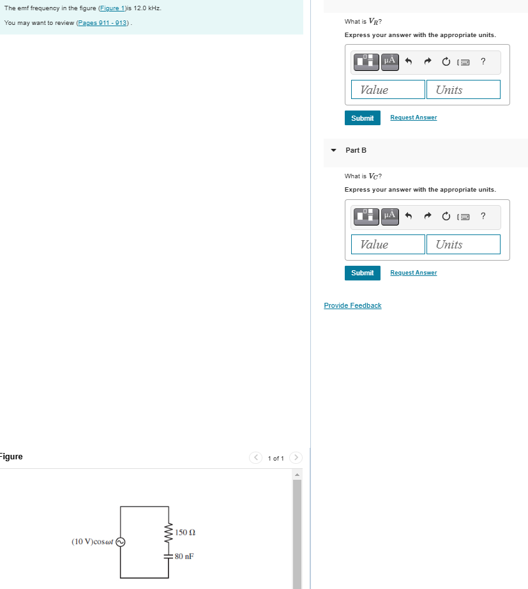Click the circuit diagram figure
This screenshot has width=528, height=589.
[x=133, y=542]
